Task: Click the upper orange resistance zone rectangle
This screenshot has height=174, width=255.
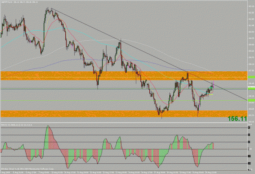Action: 124,76
